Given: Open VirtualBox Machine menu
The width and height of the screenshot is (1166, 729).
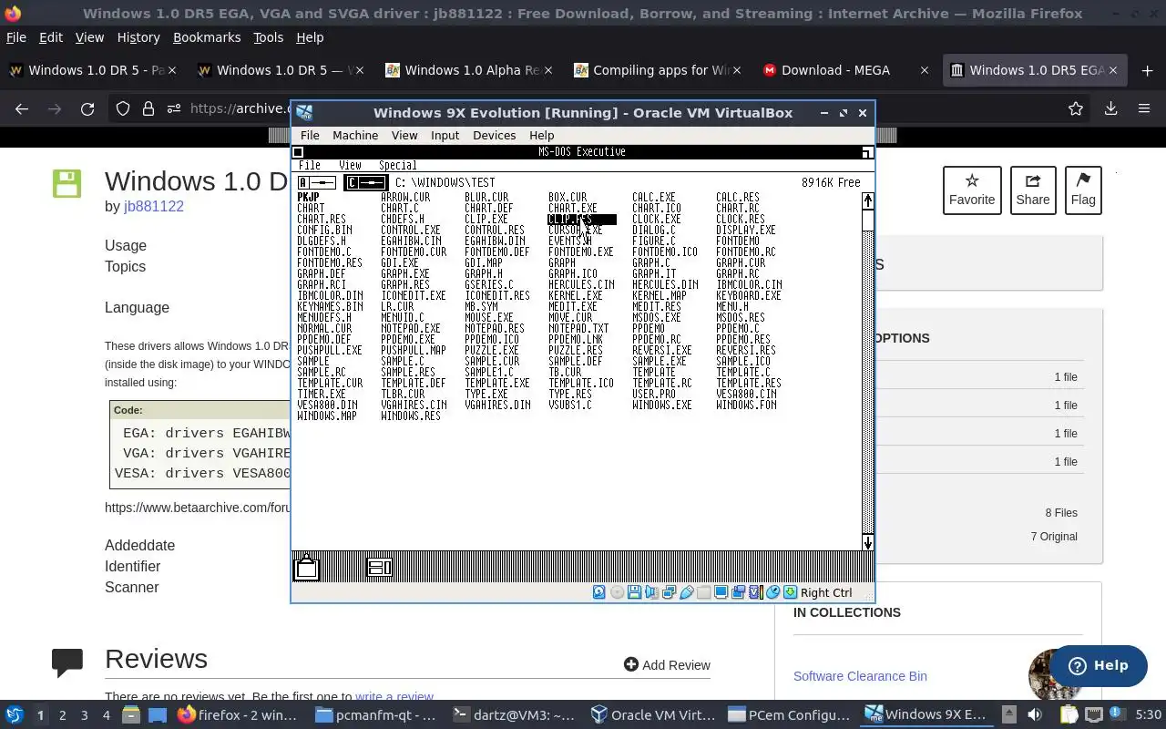Looking at the screenshot, I should tap(355, 135).
